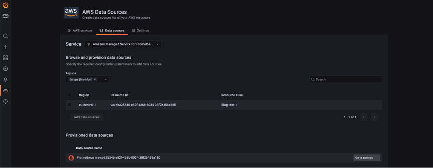Open the Dashboards grid icon
This screenshot has width=433, height=168.
click(5, 58)
